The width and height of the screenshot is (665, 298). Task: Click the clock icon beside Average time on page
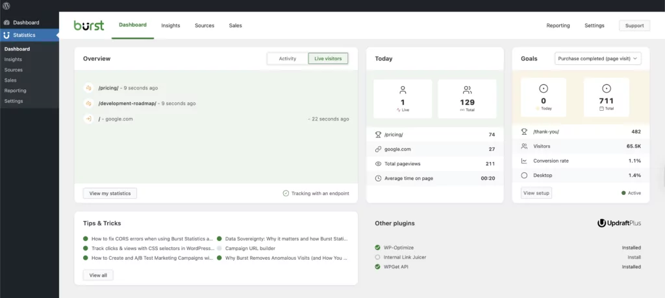point(379,178)
